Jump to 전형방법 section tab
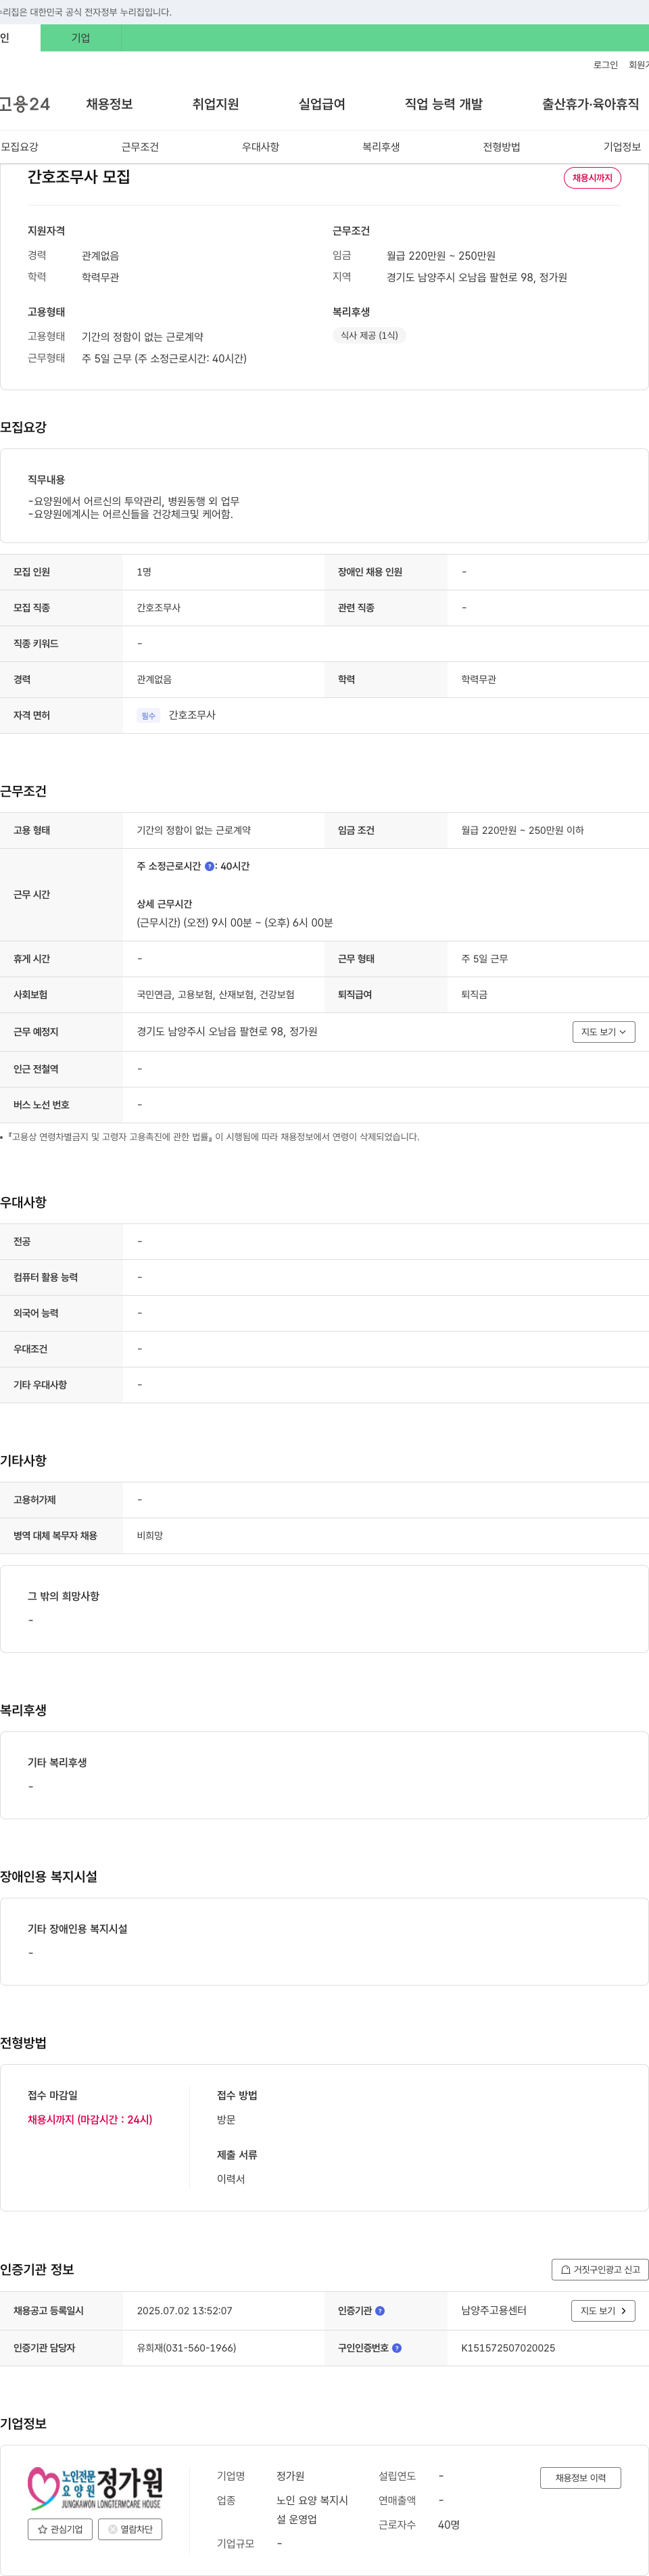 [x=501, y=147]
